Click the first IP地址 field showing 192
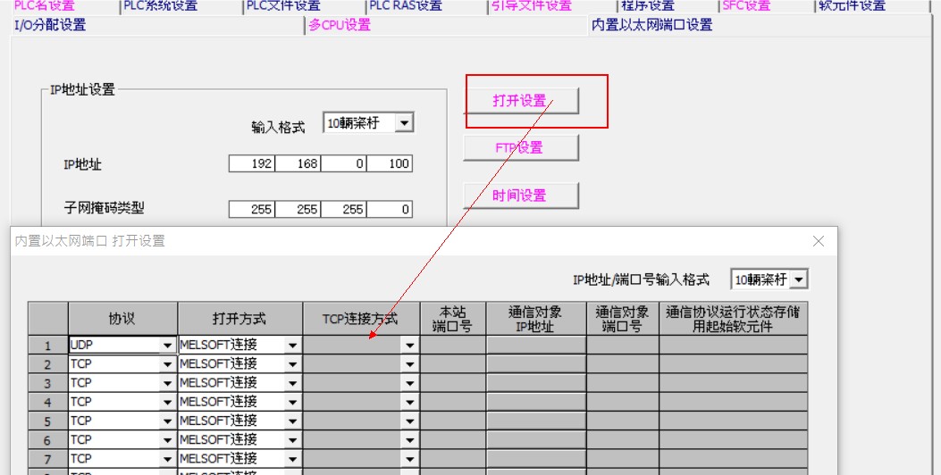Screen dimensions: 941x475 click(251, 164)
